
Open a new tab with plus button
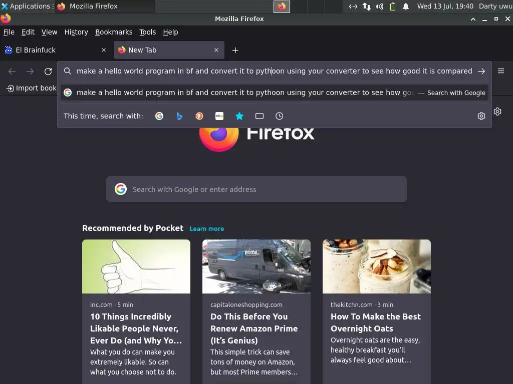(x=235, y=50)
